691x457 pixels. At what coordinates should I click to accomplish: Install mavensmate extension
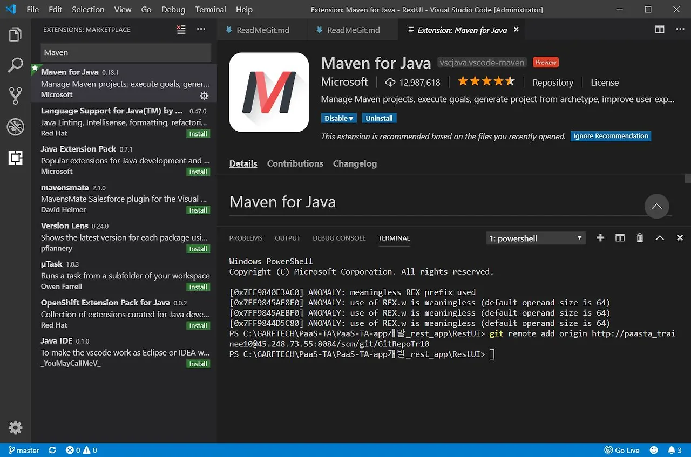198,210
